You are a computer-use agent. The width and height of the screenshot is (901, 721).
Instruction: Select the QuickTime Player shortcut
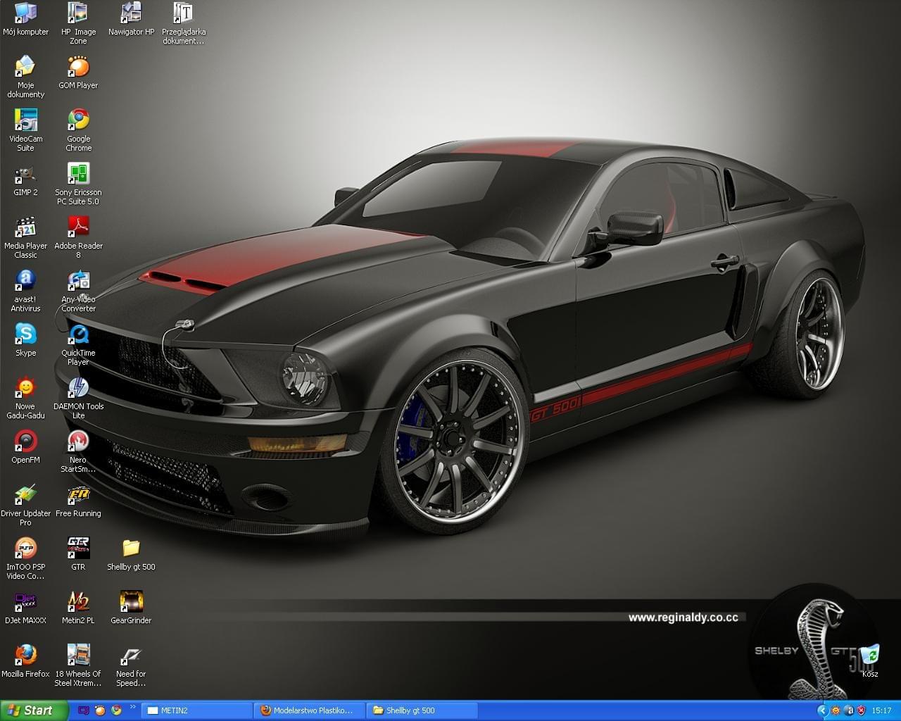click(x=78, y=344)
